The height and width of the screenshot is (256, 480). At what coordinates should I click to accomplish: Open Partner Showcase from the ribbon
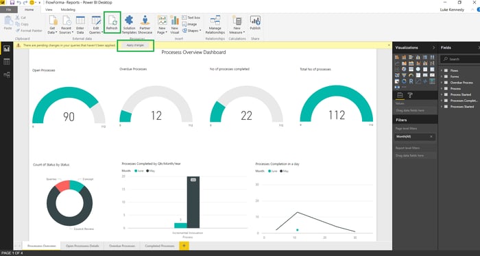click(145, 25)
